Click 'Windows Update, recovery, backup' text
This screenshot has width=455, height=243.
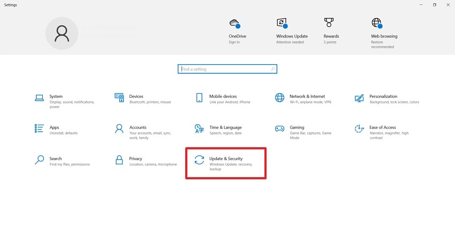click(231, 166)
